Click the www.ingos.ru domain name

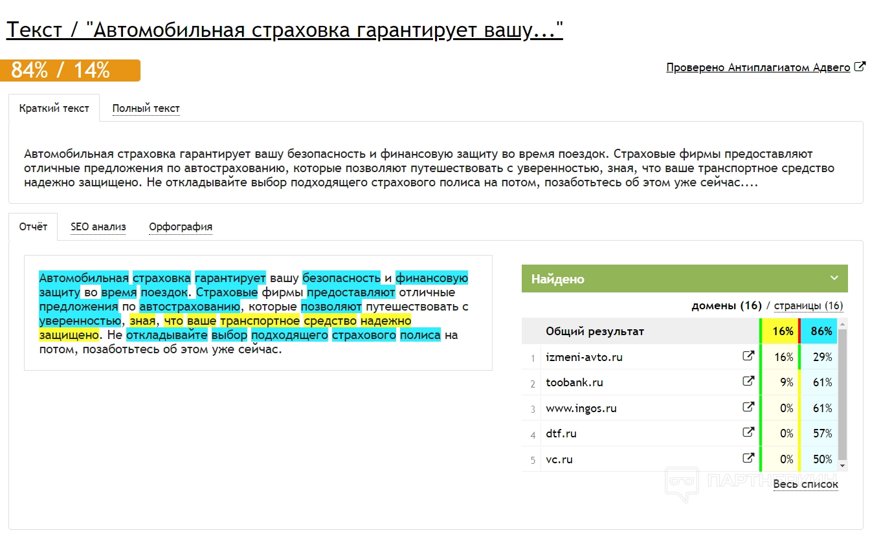[581, 408]
